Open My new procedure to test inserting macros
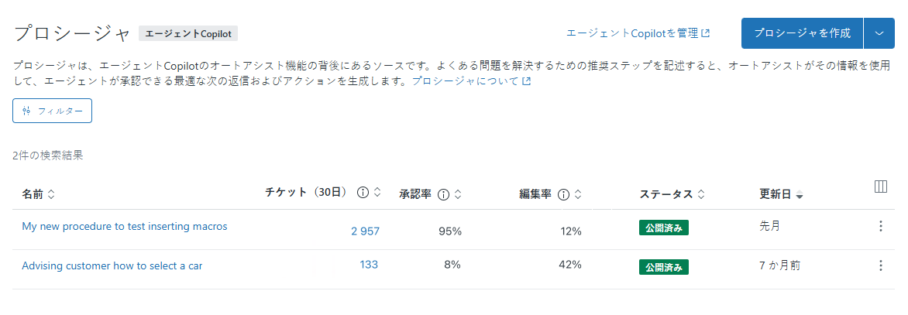908x315 pixels. (x=124, y=226)
